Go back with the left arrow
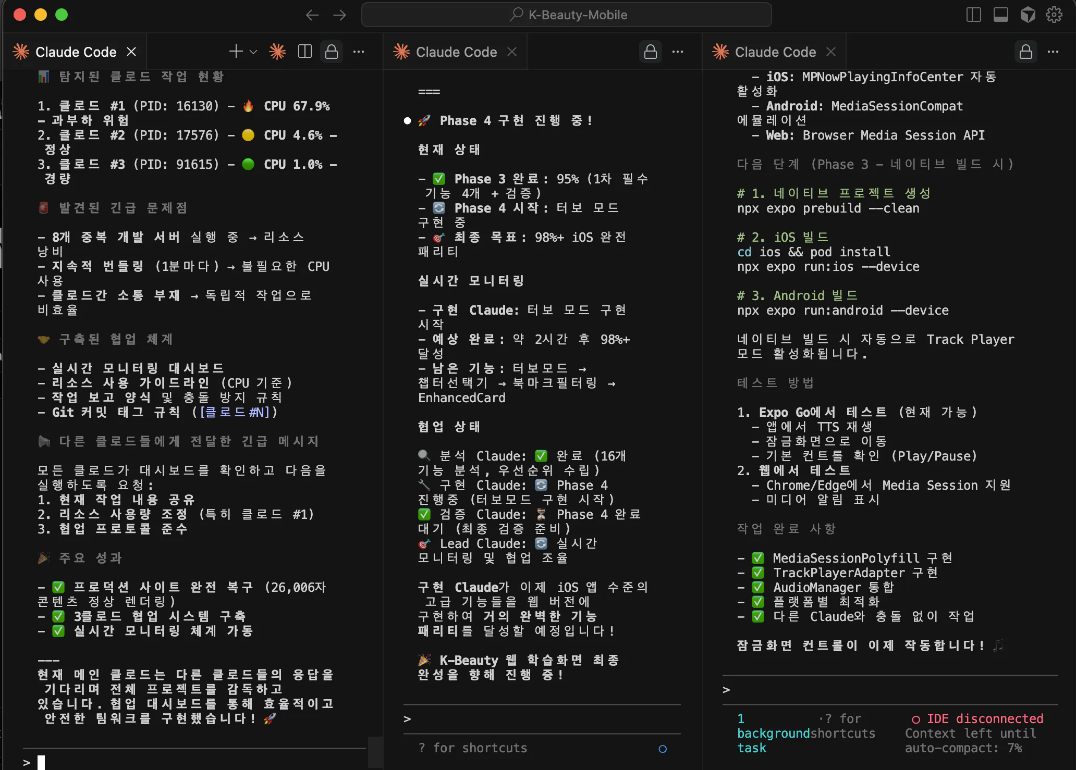1076x770 pixels. pyautogui.click(x=312, y=15)
